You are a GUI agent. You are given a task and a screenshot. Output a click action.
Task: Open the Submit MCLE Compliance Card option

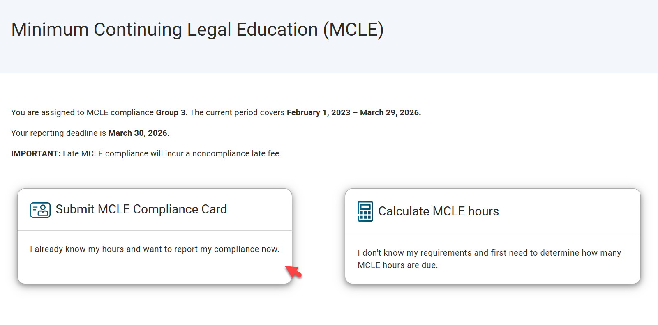pos(155,236)
